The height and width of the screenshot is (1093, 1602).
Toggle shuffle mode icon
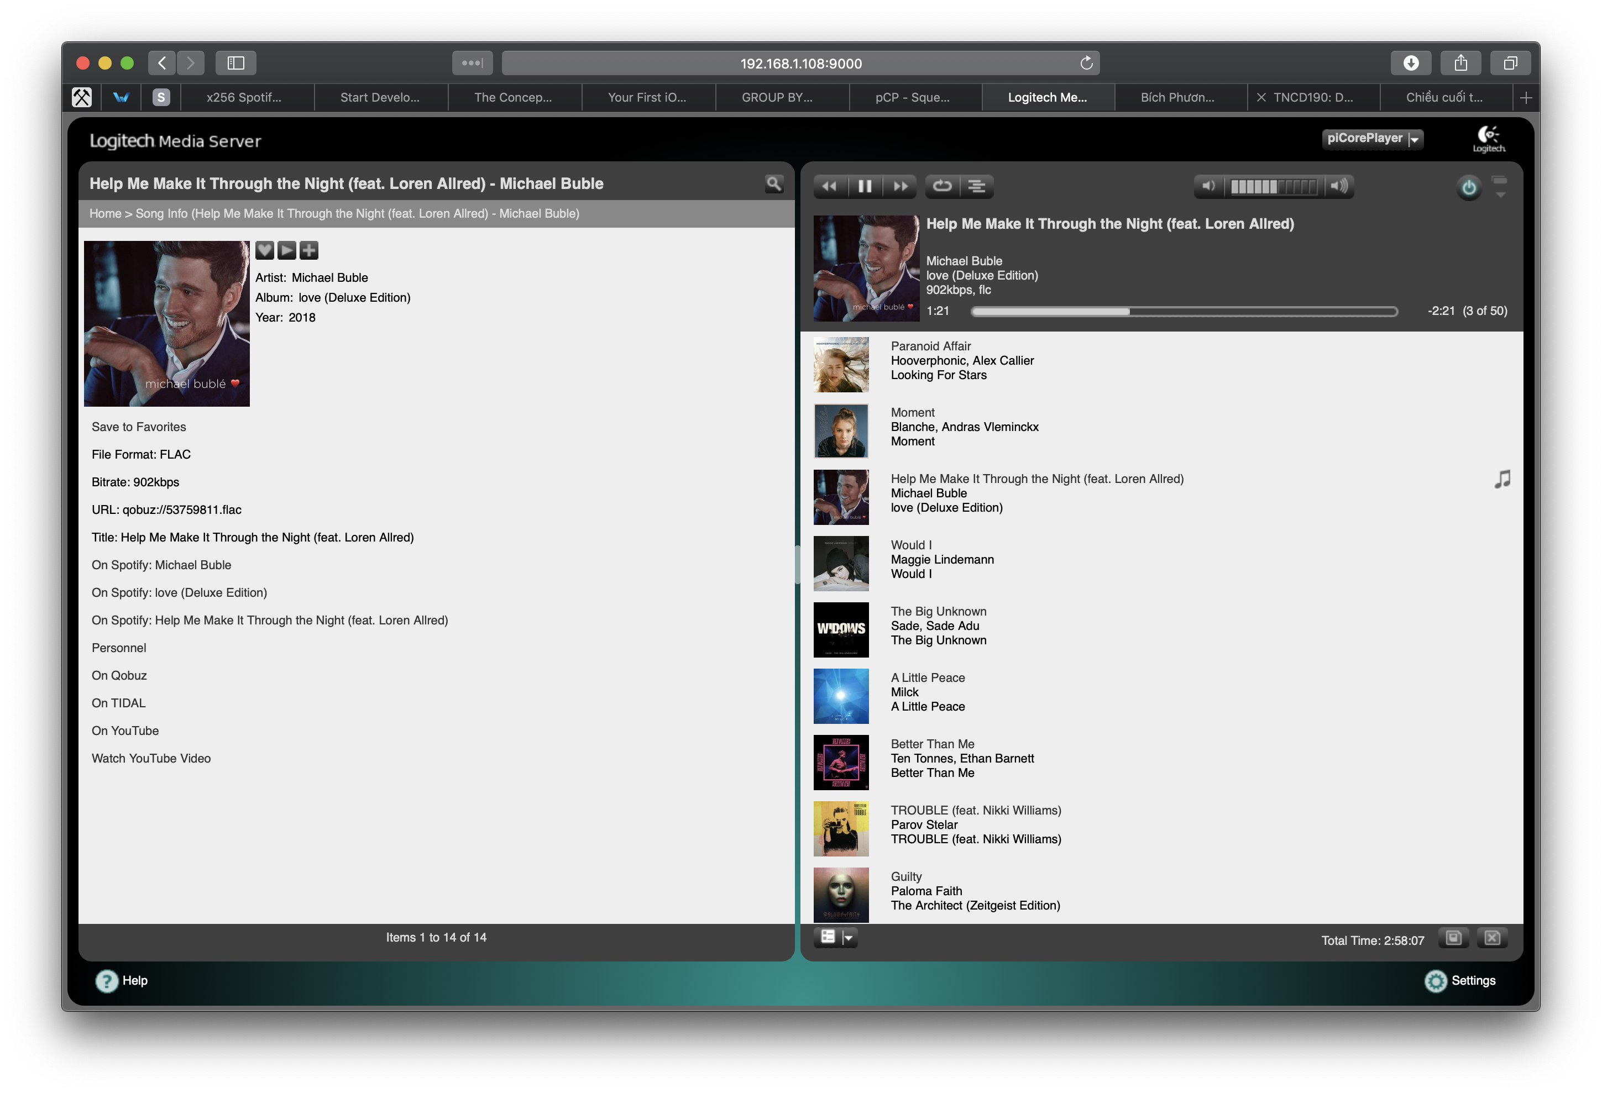pyautogui.click(x=977, y=186)
